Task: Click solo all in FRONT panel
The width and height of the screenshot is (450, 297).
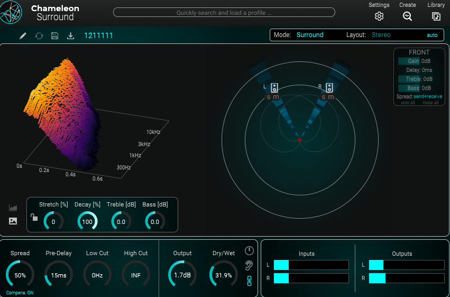Action: click(x=408, y=103)
